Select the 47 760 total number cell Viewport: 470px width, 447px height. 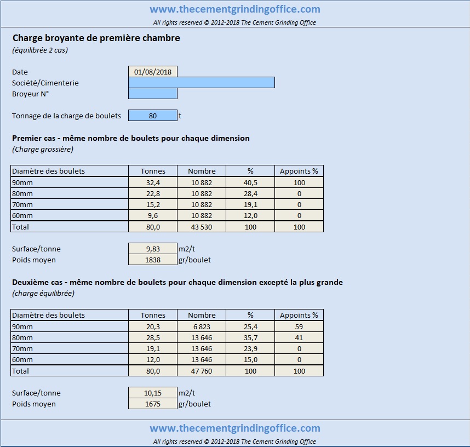(202, 371)
